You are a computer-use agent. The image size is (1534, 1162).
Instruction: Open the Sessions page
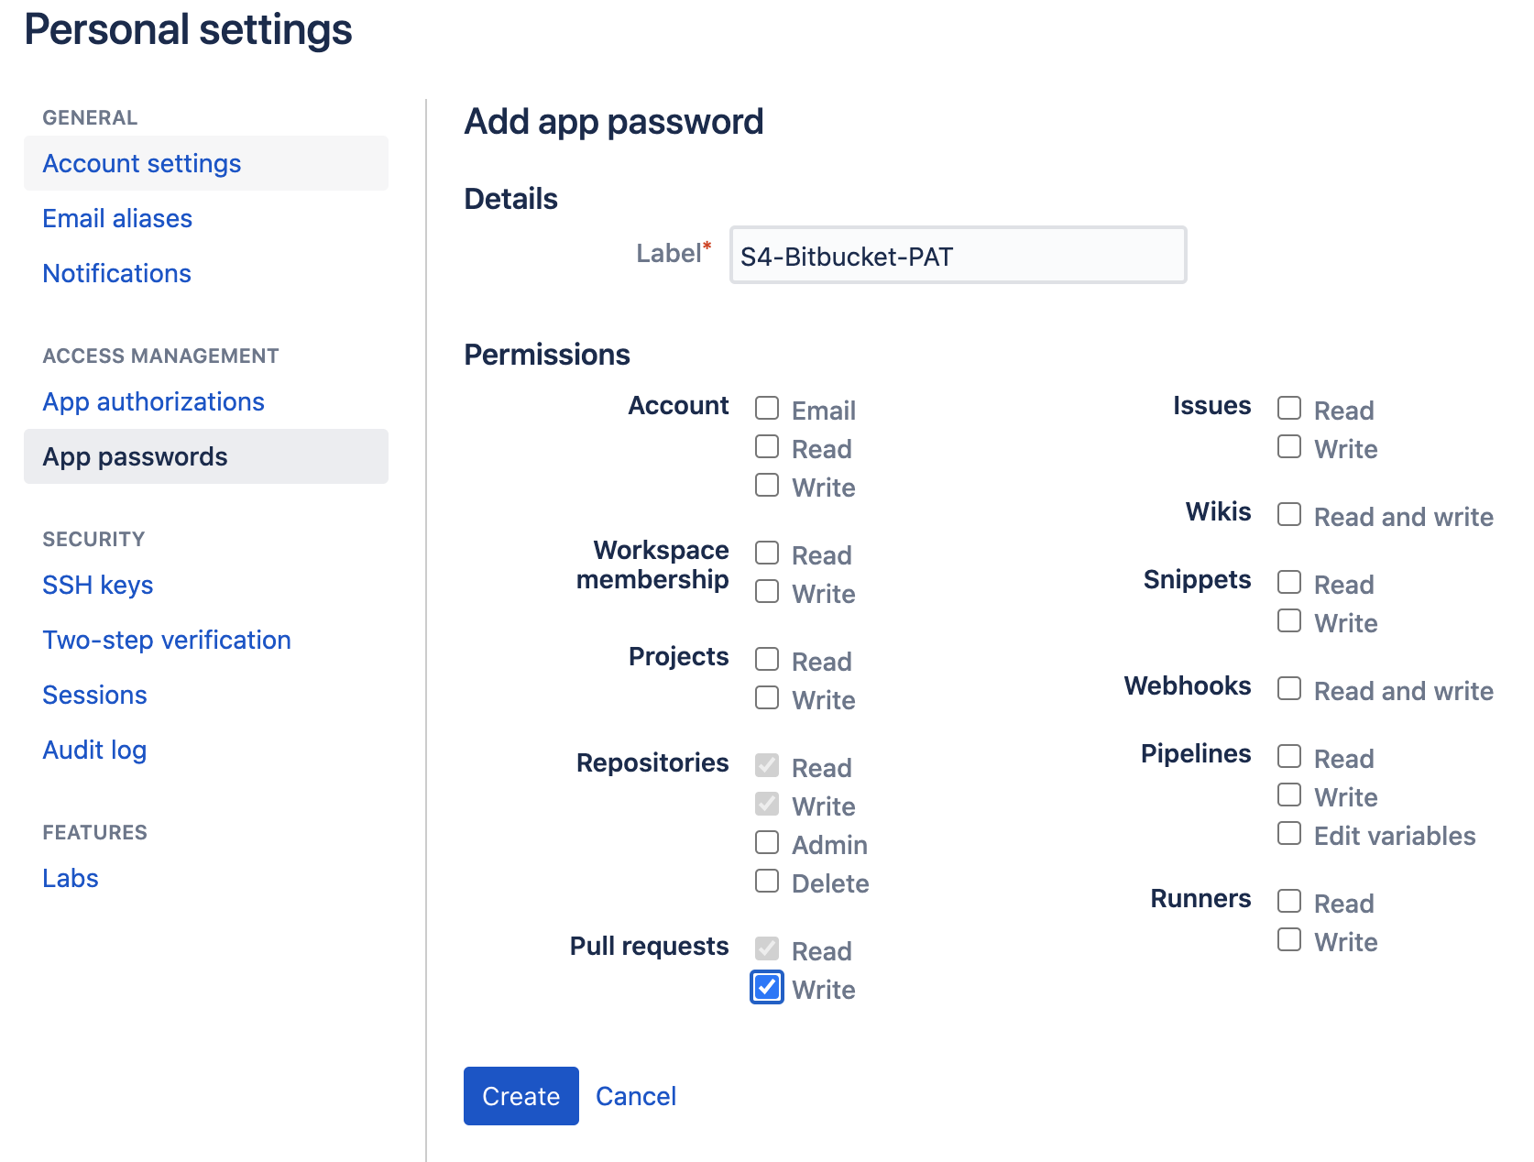point(94,695)
